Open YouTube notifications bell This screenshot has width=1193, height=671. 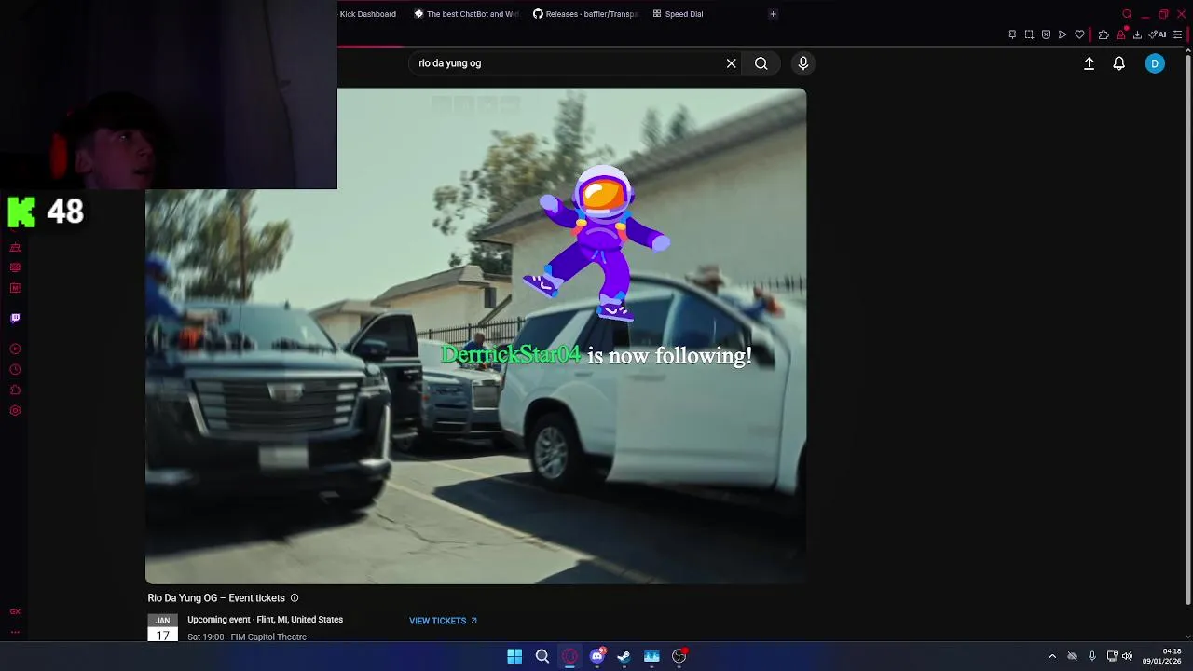pyautogui.click(x=1119, y=63)
